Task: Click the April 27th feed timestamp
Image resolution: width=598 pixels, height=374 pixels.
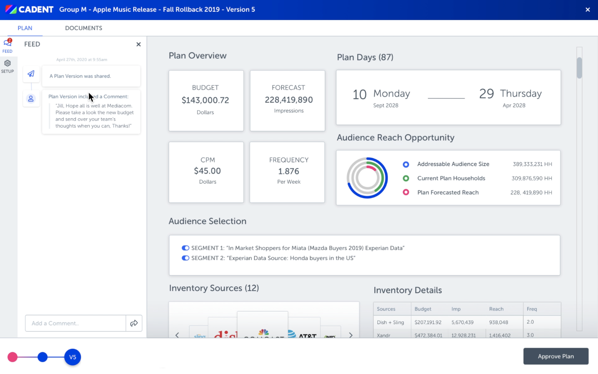Action: 82,60
